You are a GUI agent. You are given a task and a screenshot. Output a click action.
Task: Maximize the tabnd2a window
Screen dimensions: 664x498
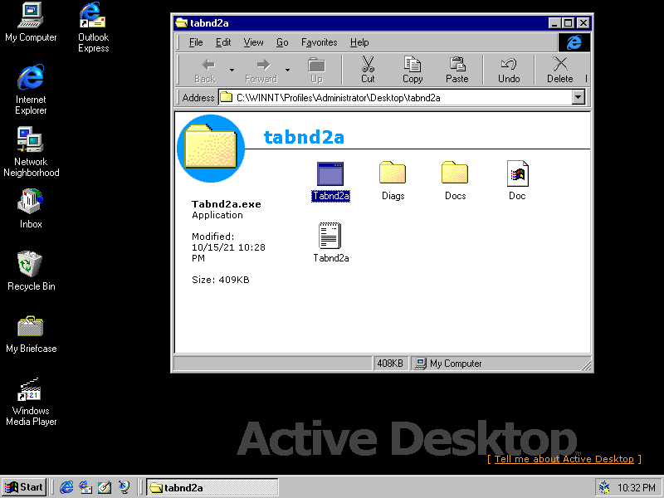pyautogui.click(x=568, y=23)
